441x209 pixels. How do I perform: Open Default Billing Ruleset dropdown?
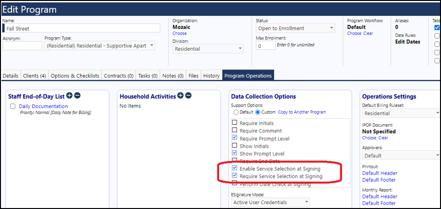(401, 113)
